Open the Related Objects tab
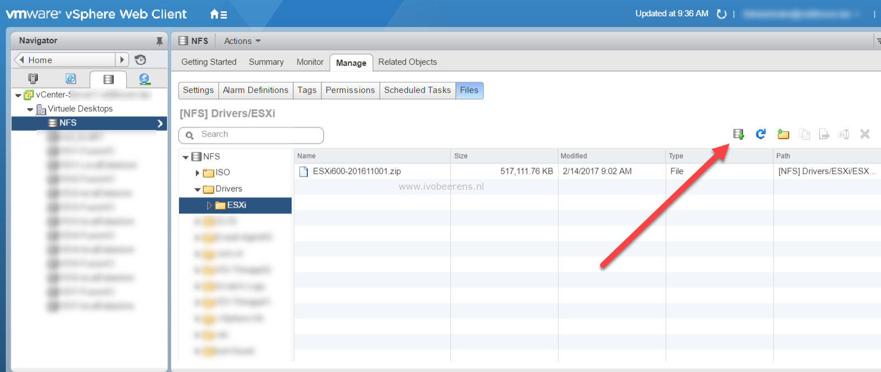Viewport: 881px width, 372px height. coord(408,62)
